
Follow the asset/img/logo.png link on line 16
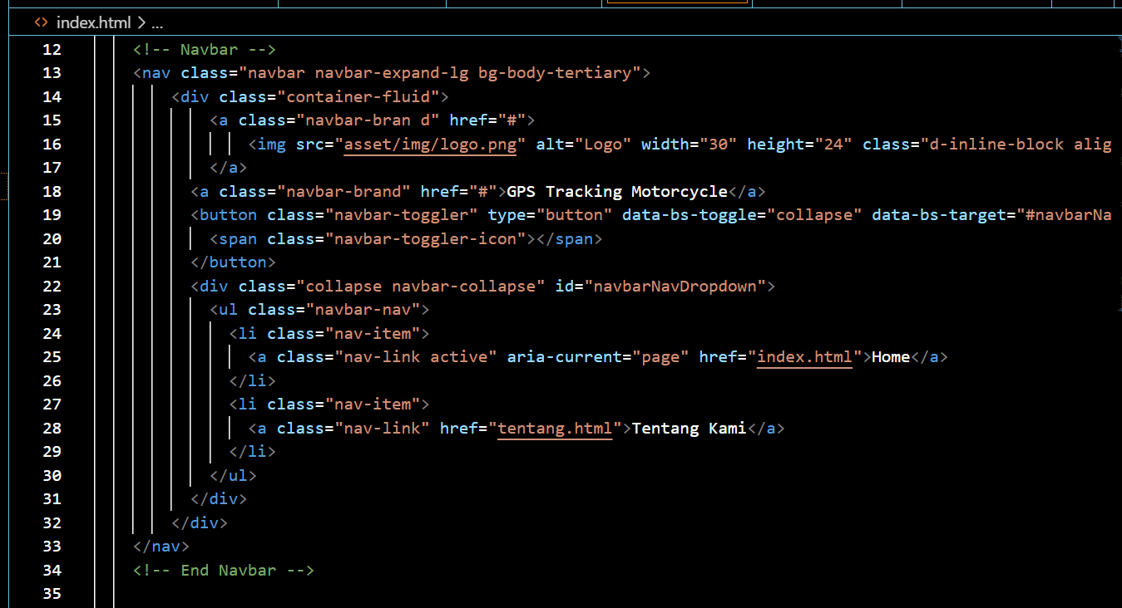[x=430, y=144]
